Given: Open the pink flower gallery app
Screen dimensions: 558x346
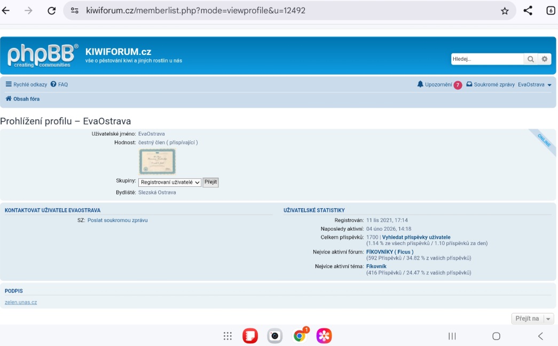Looking at the screenshot, I should [x=324, y=336].
